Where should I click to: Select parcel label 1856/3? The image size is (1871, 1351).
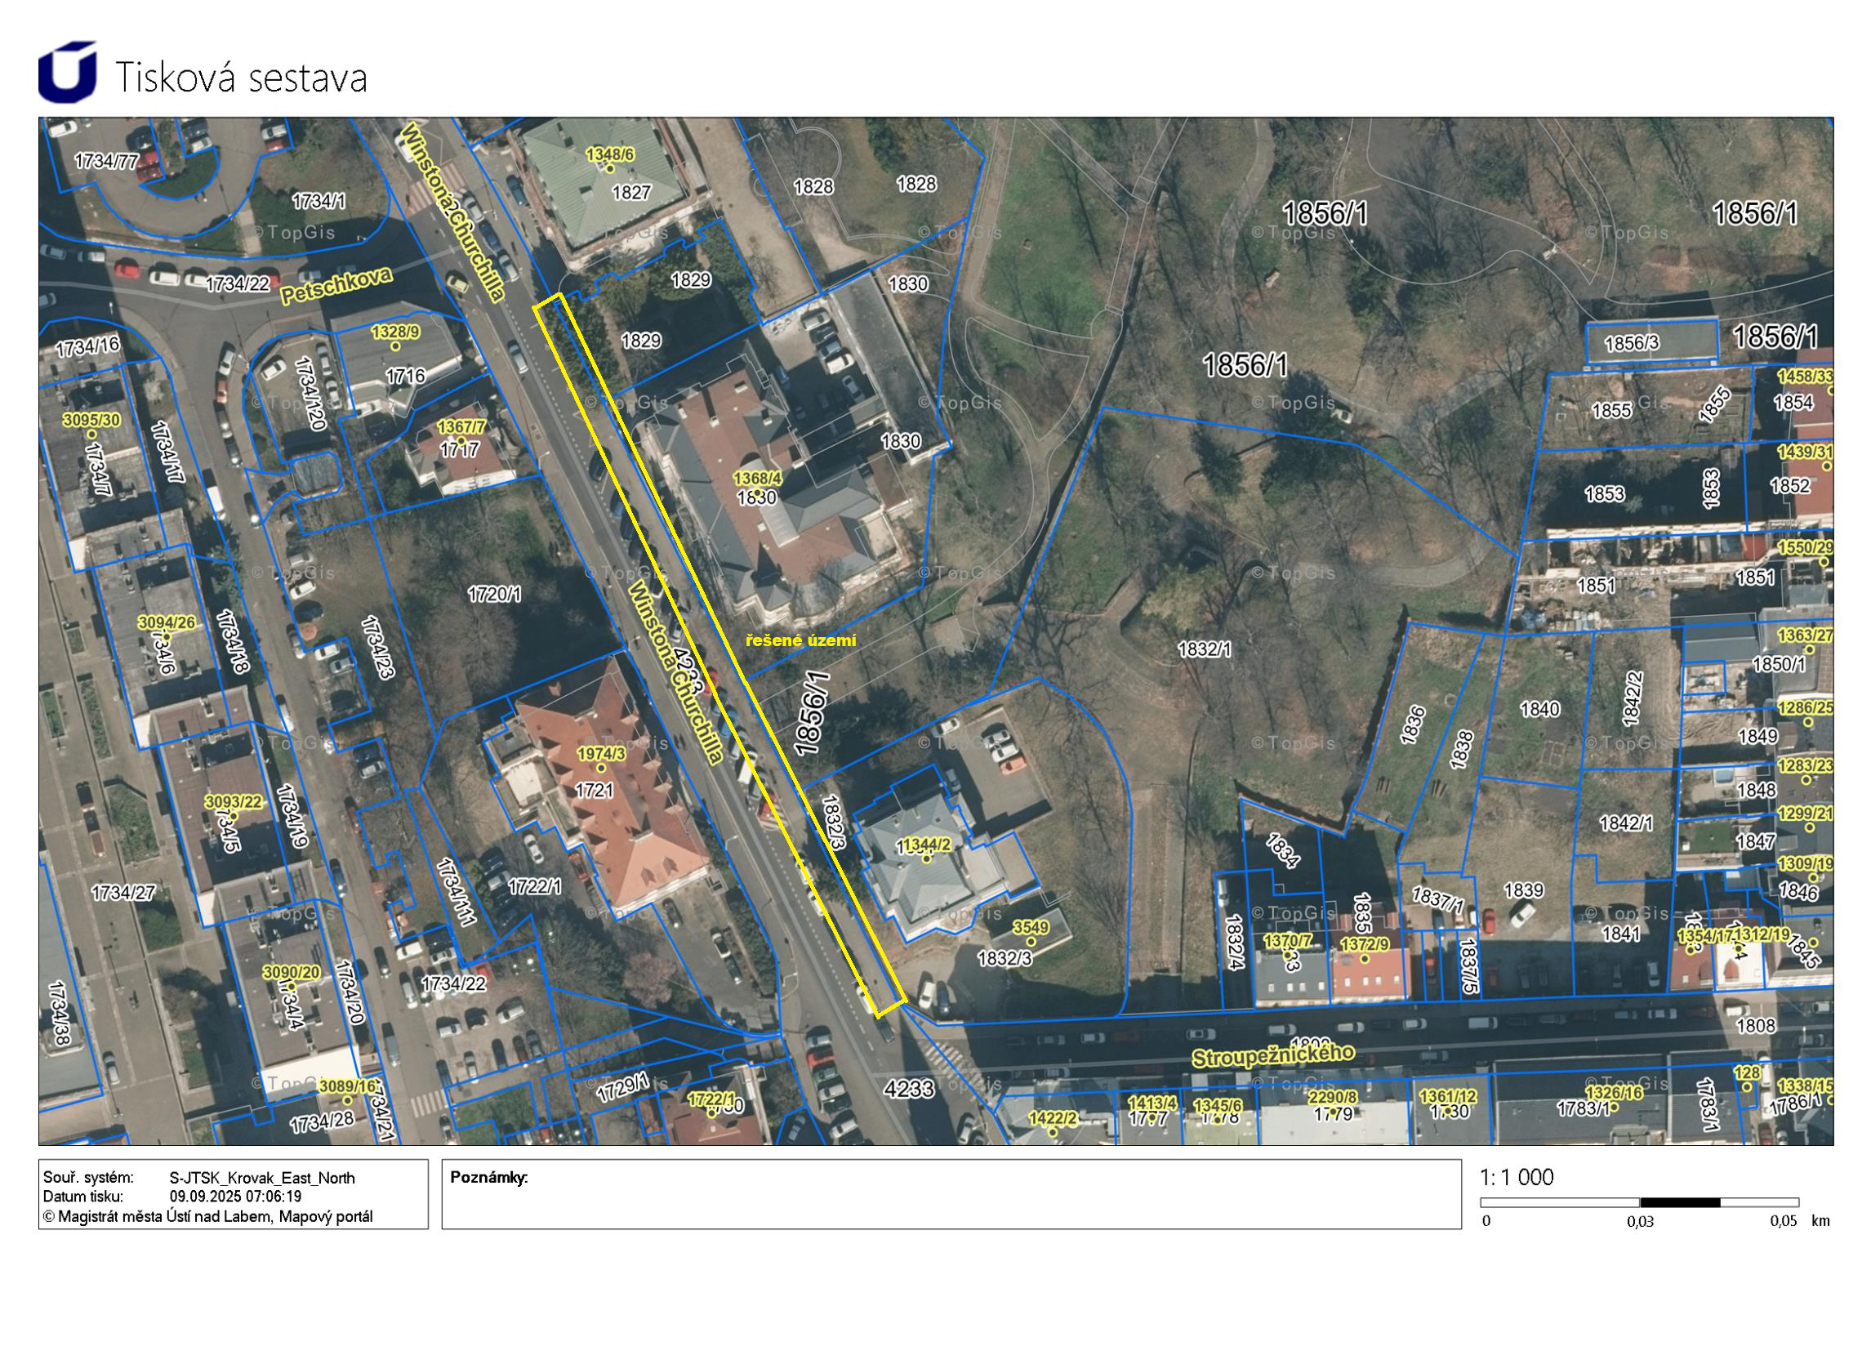click(1631, 342)
